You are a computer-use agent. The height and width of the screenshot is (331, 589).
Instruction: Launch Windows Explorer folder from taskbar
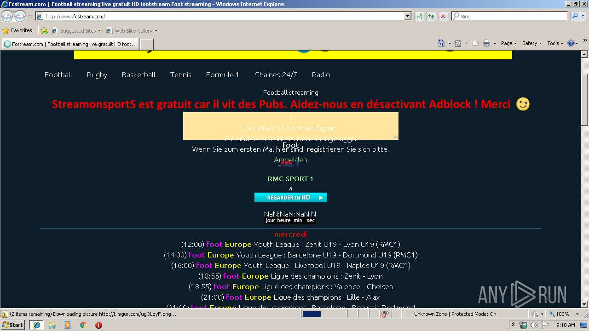coord(52,325)
